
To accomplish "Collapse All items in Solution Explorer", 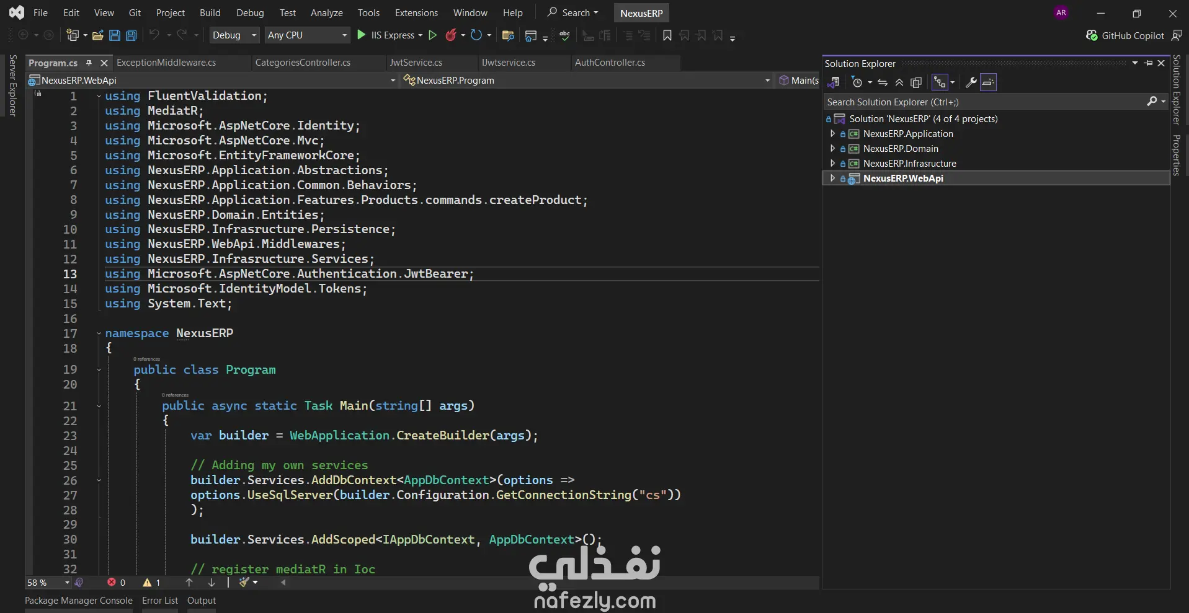I will [x=899, y=82].
